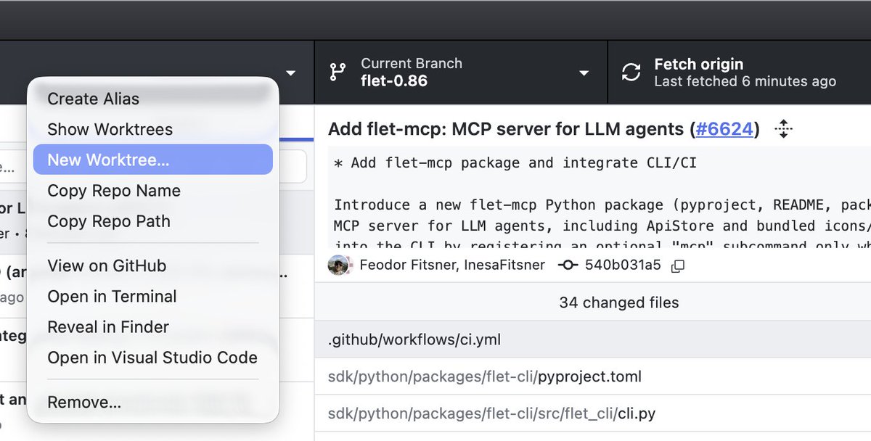Image resolution: width=871 pixels, height=441 pixels.
Task: Open pull request #6624 link
Action: click(723, 130)
